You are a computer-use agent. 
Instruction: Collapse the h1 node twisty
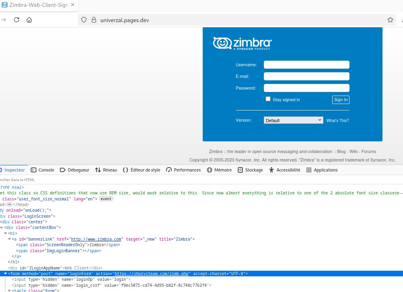click(x=5, y=233)
